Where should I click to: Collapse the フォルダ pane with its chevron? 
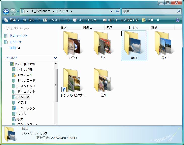56,58
